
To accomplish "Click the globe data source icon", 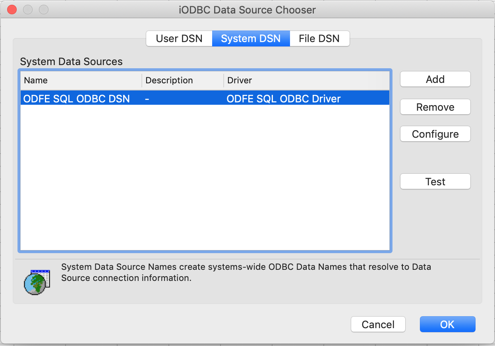I will click(37, 282).
